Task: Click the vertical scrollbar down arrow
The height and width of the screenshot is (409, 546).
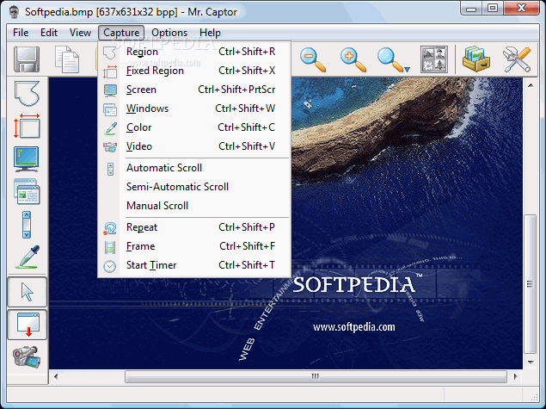Action: click(531, 363)
